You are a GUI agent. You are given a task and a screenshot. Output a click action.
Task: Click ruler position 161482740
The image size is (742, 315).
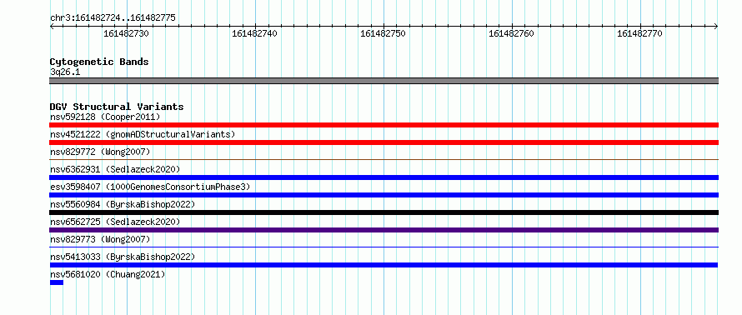click(x=254, y=33)
